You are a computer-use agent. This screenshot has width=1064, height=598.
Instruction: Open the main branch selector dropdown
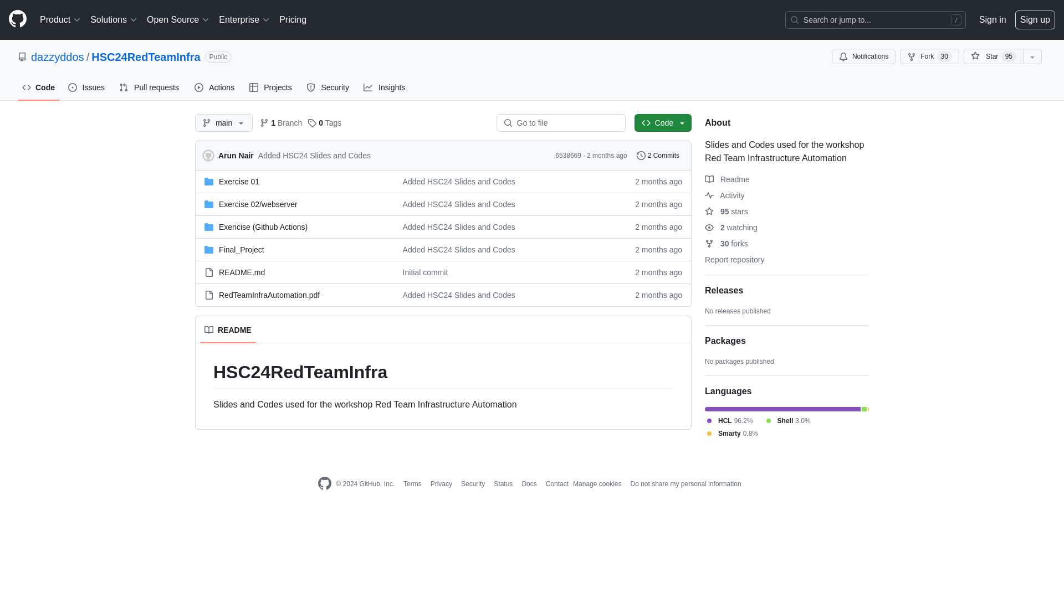pyautogui.click(x=224, y=123)
